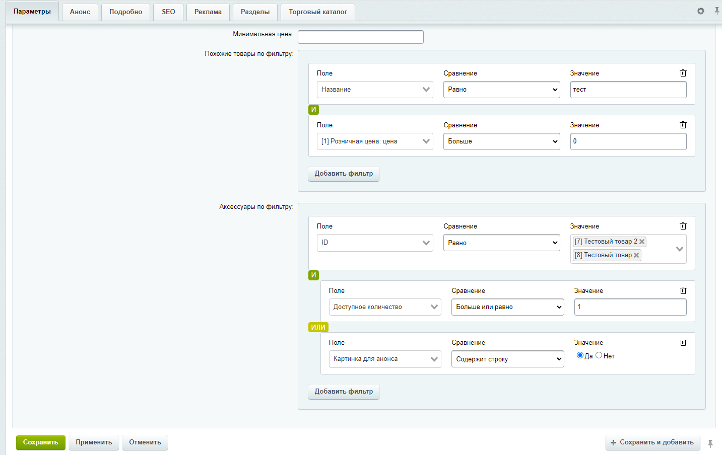Screen dimensions: 722x455
Task: Switch to the SEO tab
Action: click(x=168, y=12)
